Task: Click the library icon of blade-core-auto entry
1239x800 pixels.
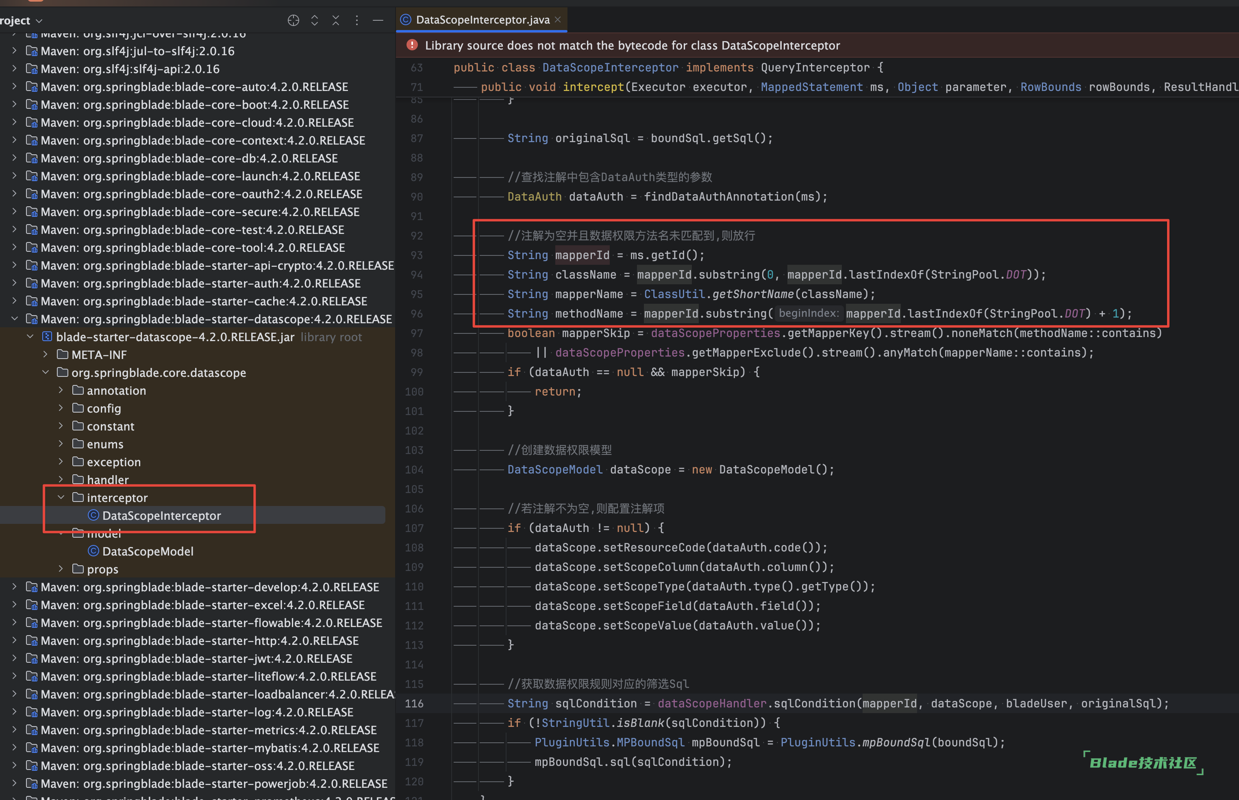Action: [x=32, y=87]
